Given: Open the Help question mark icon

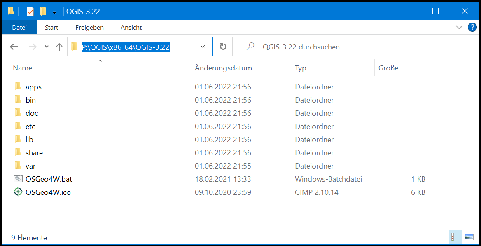Looking at the screenshot, I should click(472, 28).
